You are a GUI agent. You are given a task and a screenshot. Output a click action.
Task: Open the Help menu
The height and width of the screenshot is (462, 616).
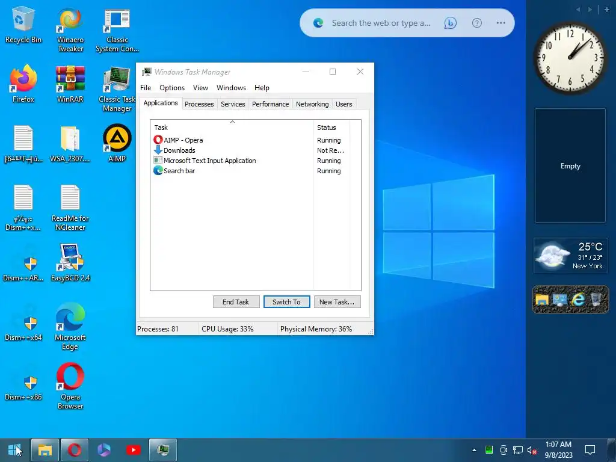click(x=262, y=88)
